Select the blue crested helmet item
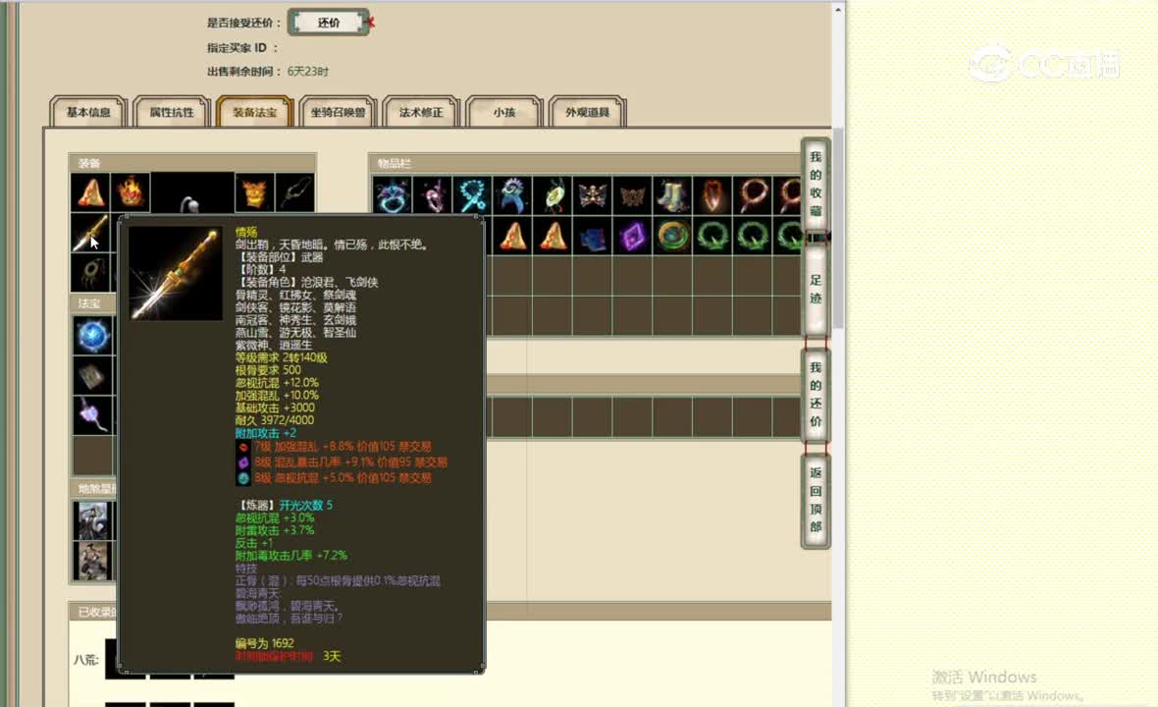Viewport: 1158px width, 707px height. [x=512, y=195]
